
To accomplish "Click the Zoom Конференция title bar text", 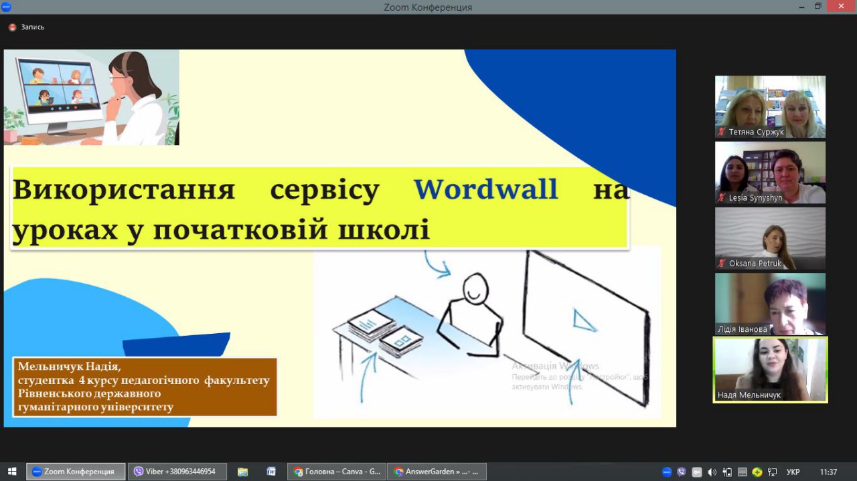I will click(428, 7).
